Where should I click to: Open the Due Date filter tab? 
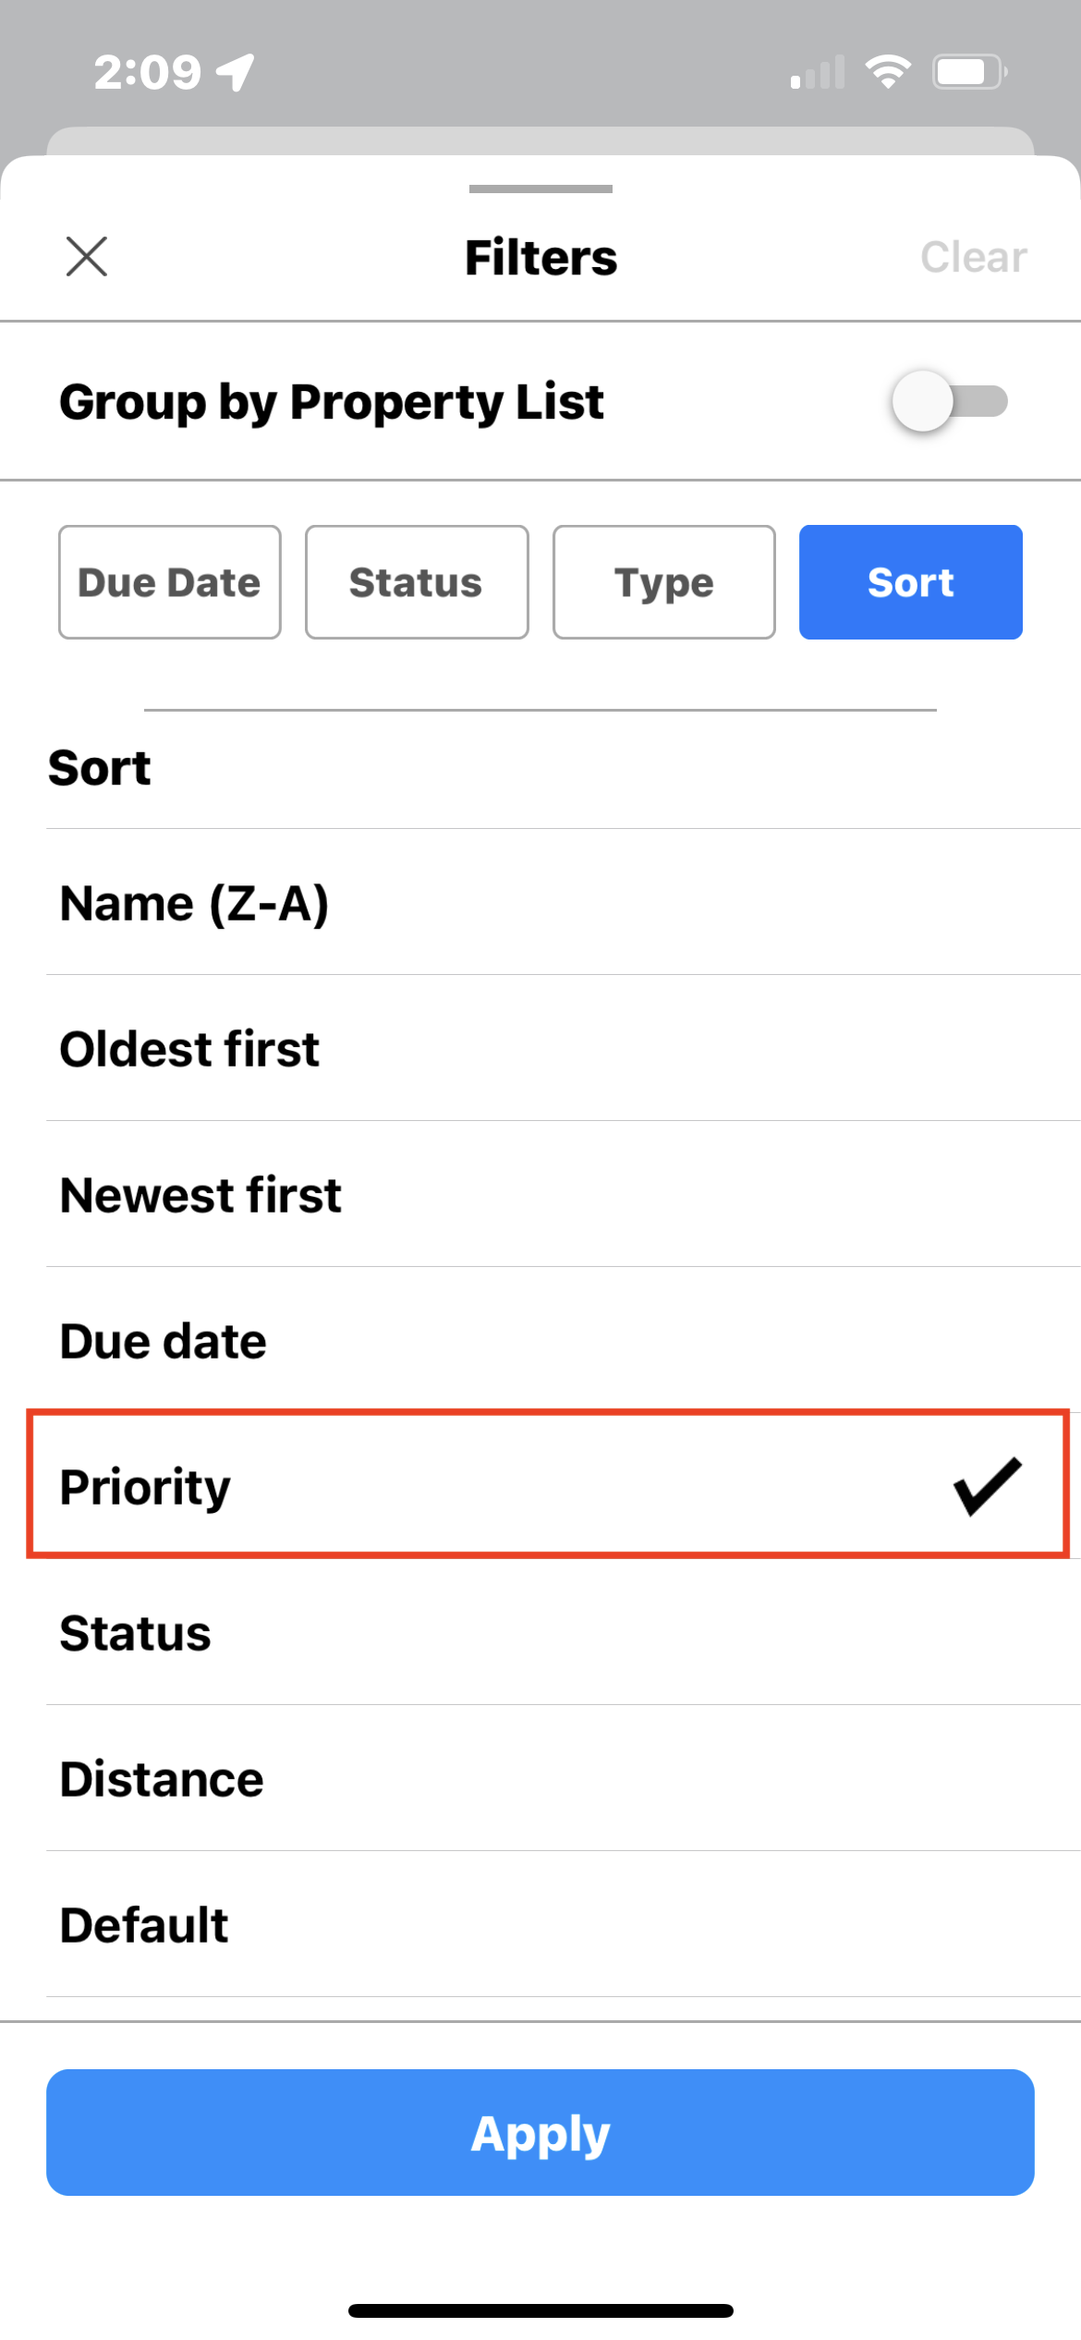169,582
